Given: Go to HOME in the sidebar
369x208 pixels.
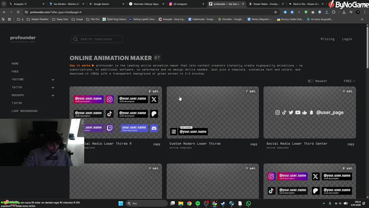Looking at the screenshot, I should tap(15, 64).
